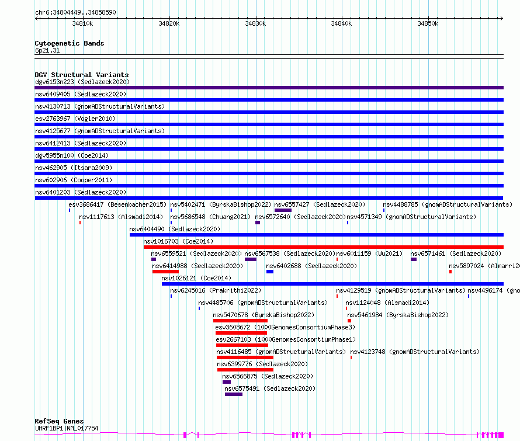This screenshot has width=520, height=441.
Task: Click nsv5402471 (ByrskaBishop2022) label
Action: click(x=221, y=204)
